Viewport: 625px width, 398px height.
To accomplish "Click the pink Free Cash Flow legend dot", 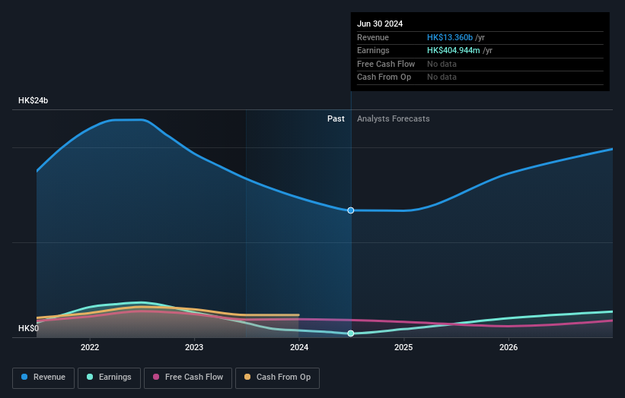I will 156,377.
